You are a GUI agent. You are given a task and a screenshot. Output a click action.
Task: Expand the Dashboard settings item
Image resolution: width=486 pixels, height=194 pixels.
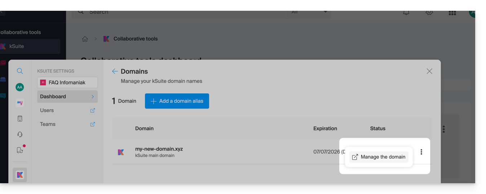(67, 97)
